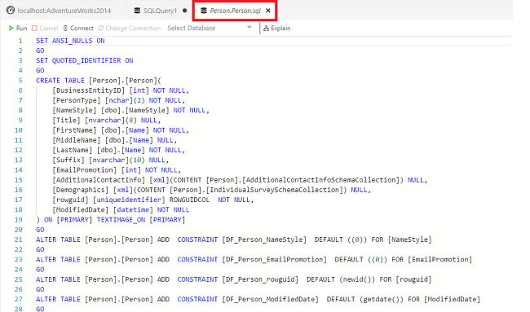Click the Cancel query button

coord(45,28)
